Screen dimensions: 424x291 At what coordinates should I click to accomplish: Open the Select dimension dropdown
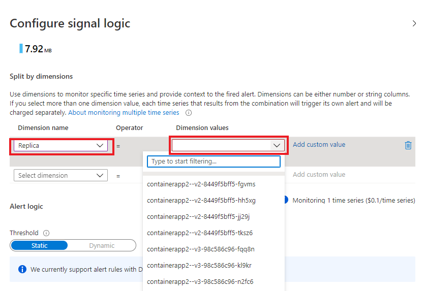pyautogui.click(x=61, y=175)
